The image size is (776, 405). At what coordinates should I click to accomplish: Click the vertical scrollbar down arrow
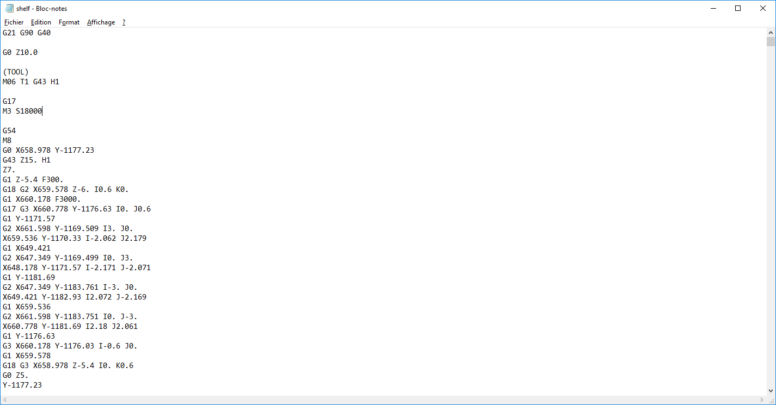point(770,391)
